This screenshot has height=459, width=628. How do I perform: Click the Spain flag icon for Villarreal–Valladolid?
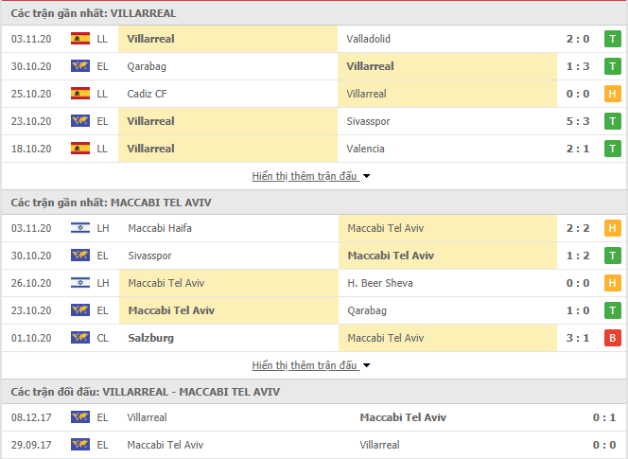click(x=80, y=39)
